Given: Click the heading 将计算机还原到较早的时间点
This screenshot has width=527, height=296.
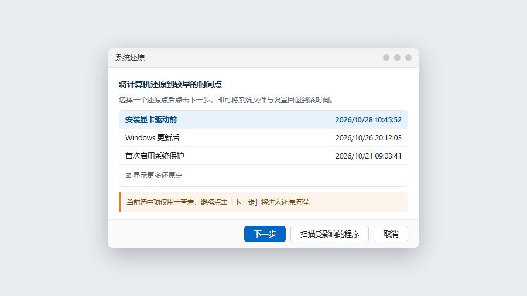Looking at the screenshot, I should [x=170, y=84].
